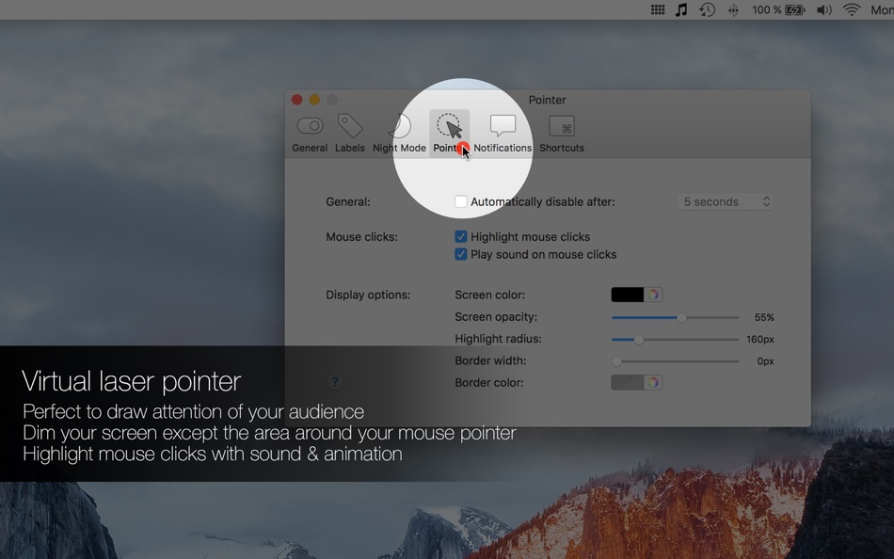Click the Bluetooth menu bar icon
This screenshot has height=559, width=894.
733,9
